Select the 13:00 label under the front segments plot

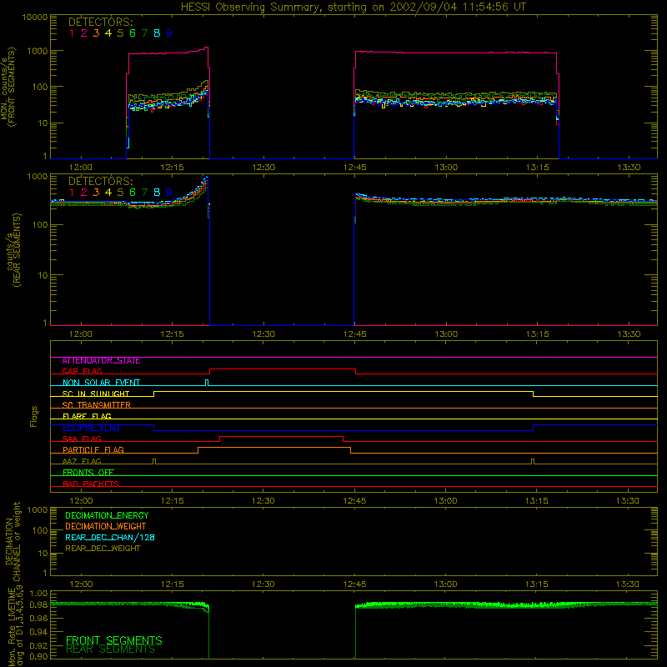click(x=446, y=168)
